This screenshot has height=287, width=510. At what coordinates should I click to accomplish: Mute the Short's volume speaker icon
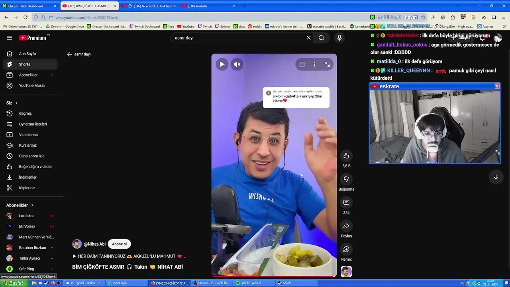pos(237,64)
